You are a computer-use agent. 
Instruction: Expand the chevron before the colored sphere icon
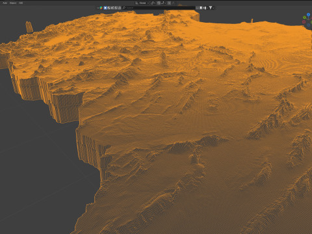98,8
